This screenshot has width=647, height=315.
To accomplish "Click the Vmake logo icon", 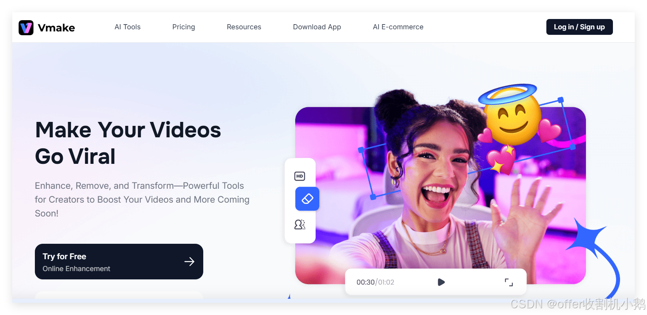I will point(26,28).
